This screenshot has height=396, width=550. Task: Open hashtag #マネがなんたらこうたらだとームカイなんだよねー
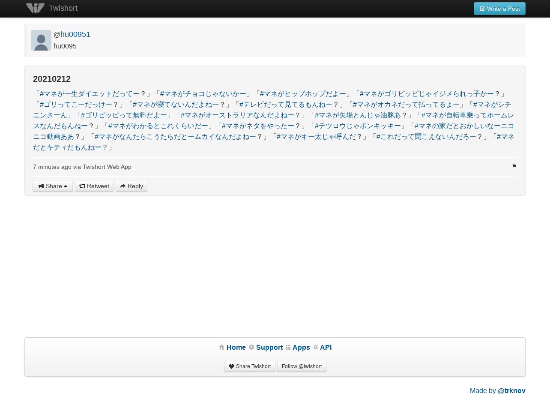(x=175, y=137)
